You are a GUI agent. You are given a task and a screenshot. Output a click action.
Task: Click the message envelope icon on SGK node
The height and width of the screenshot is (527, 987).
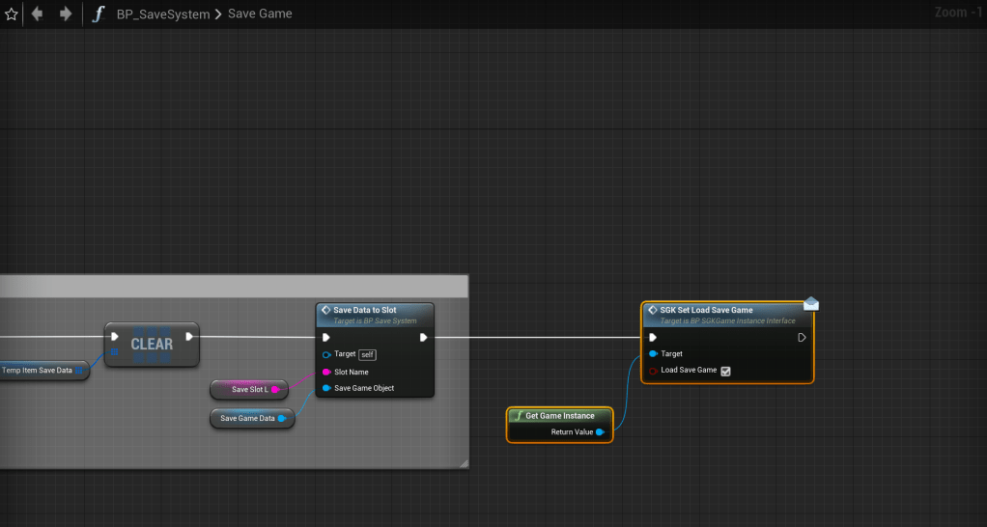[811, 304]
